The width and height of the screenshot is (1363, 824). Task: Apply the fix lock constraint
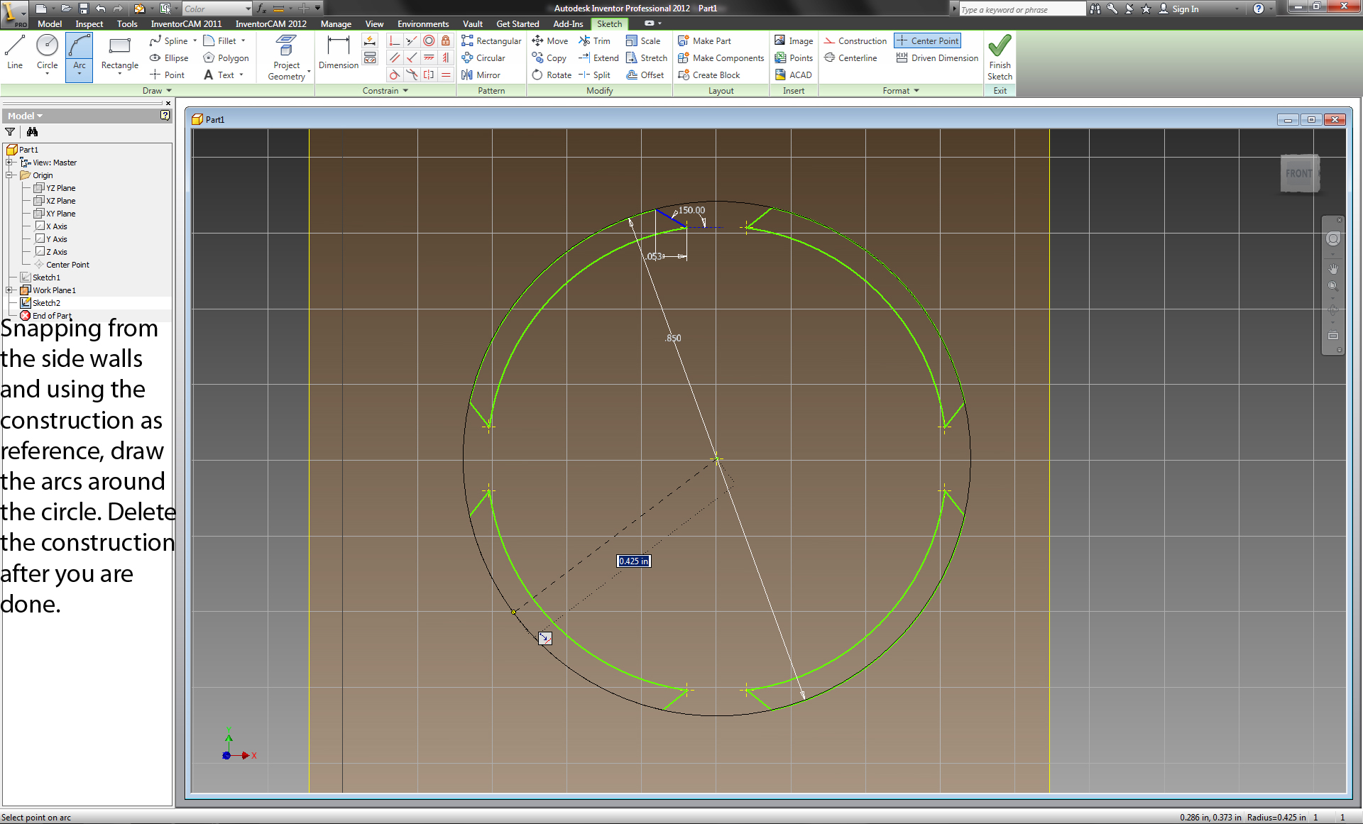pos(446,41)
